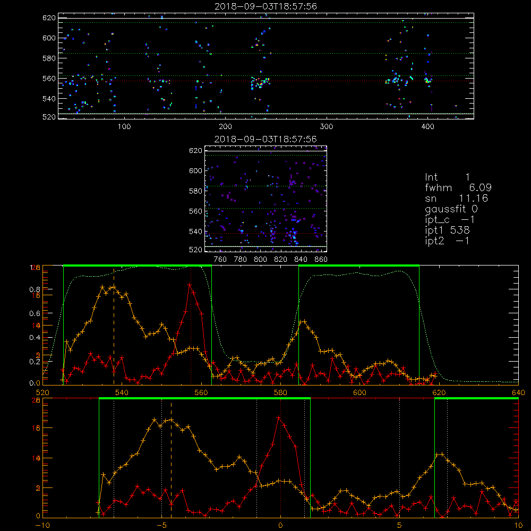Click the middle plot title 2018-09-03T18:57:56

tap(266, 139)
